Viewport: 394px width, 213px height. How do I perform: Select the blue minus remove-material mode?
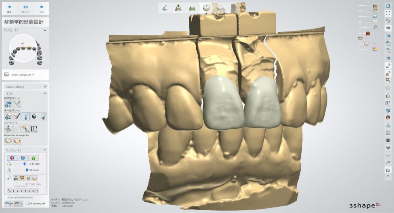click(x=22, y=157)
